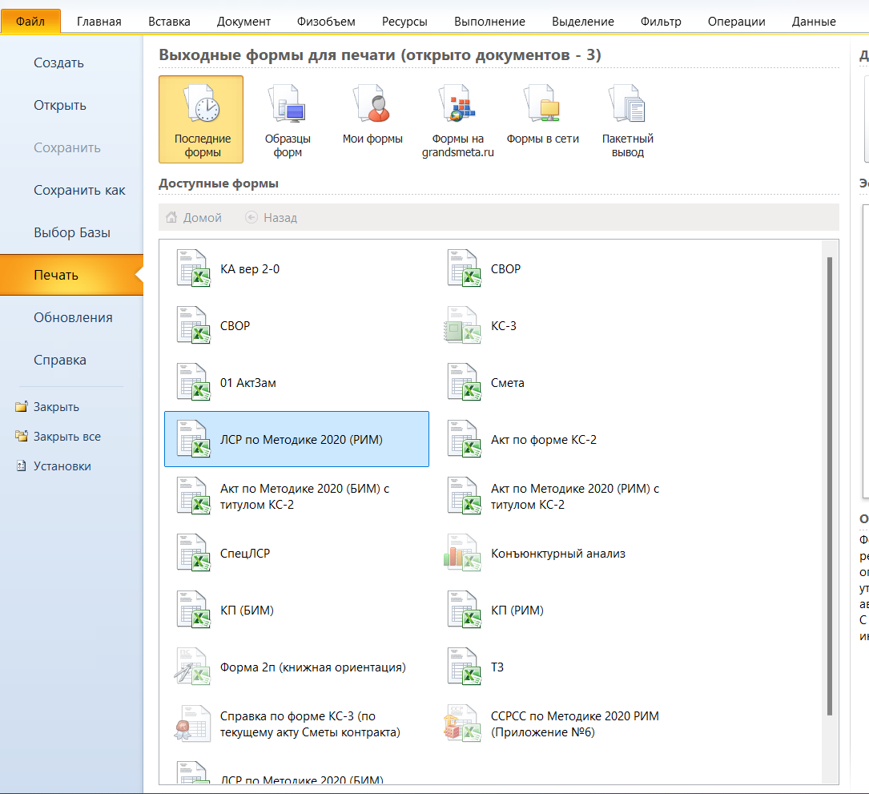Open Мои формы category
Image resolution: width=869 pixels, height=794 pixels.
click(x=372, y=120)
